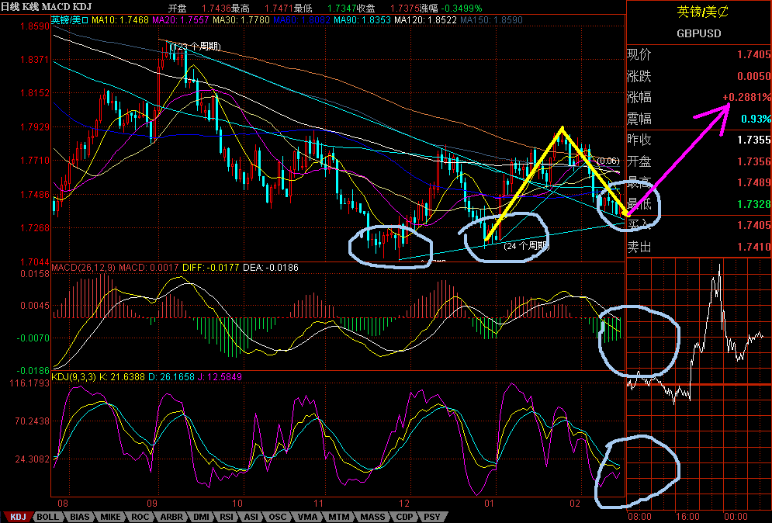Click the MA10: 1.7468 legend label
772x523 pixels.
(x=120, y=20)
